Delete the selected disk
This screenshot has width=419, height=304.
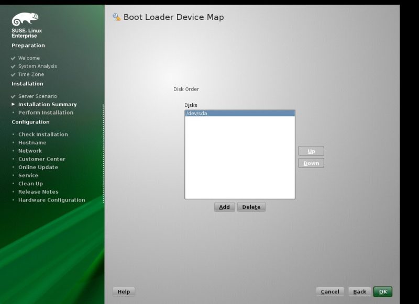pos(251,207)
